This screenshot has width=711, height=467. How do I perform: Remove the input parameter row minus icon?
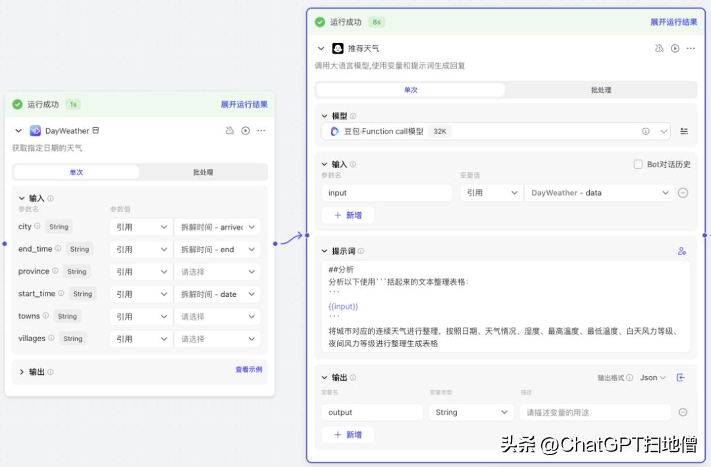pyautogui.click(x=683, y=193)
